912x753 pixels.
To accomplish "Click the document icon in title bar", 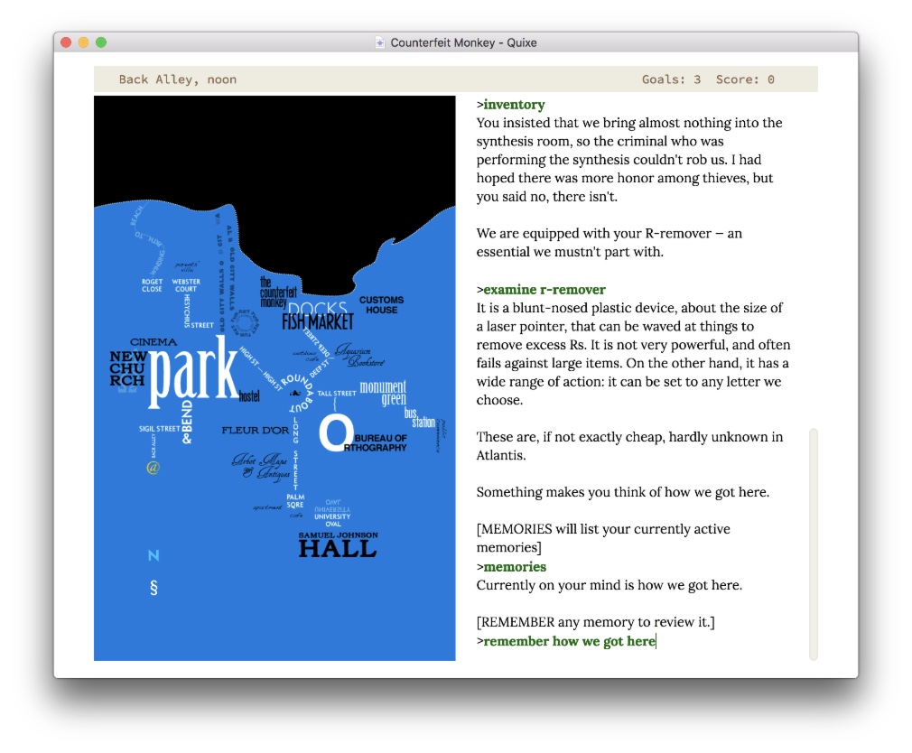I will click(380, 42).
